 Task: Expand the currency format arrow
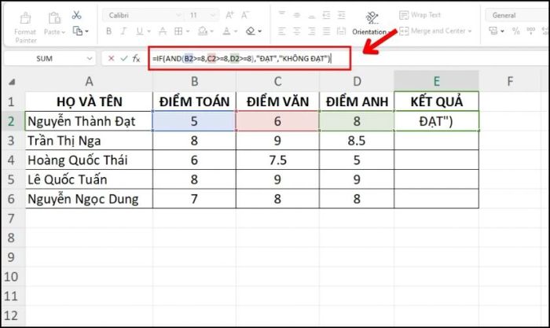pos(503,31)
